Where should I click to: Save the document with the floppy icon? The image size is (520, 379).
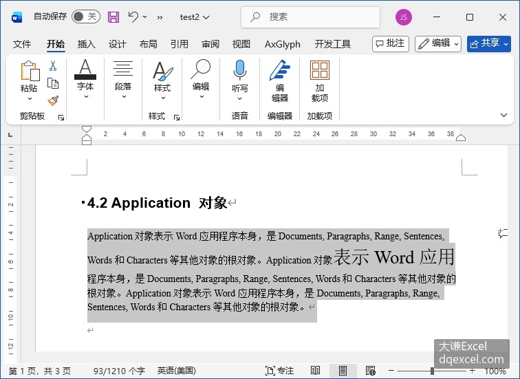coord(113,17)
